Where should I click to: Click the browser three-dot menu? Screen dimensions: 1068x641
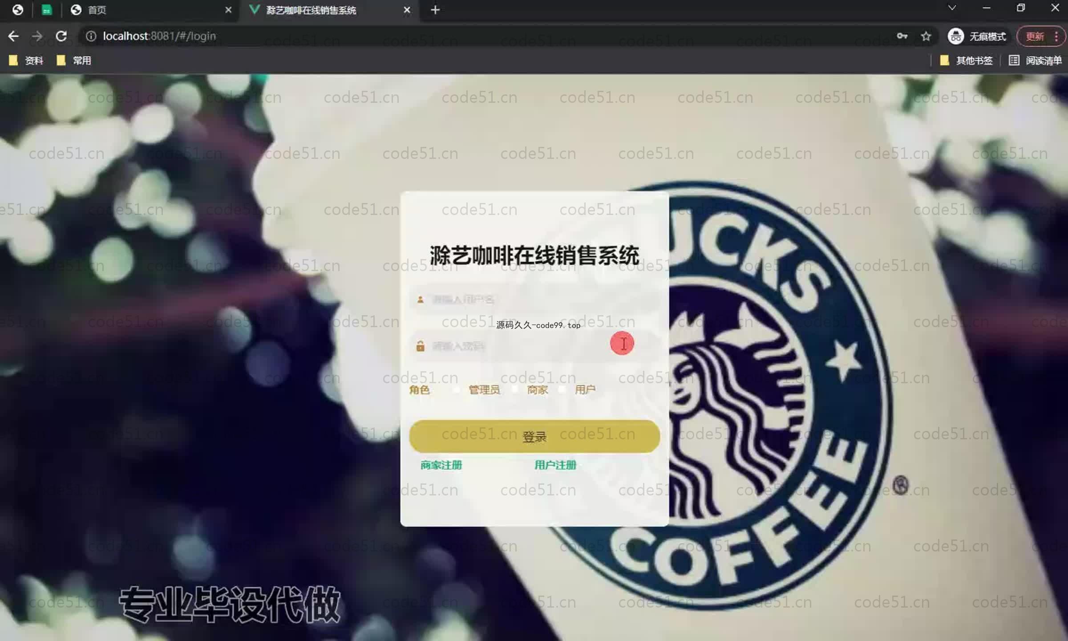pos(1056,36)
